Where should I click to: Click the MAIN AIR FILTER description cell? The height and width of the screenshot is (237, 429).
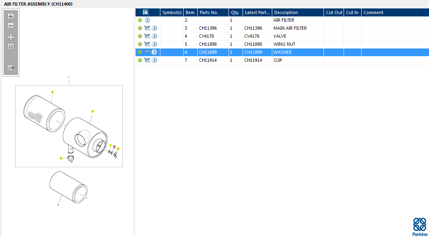pyautogui.click(x=298, y=28)
